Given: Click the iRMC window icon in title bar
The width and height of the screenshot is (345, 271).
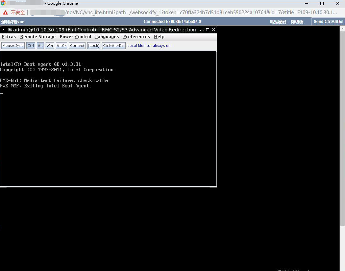Looking at the screenshot, I should 10,29.
